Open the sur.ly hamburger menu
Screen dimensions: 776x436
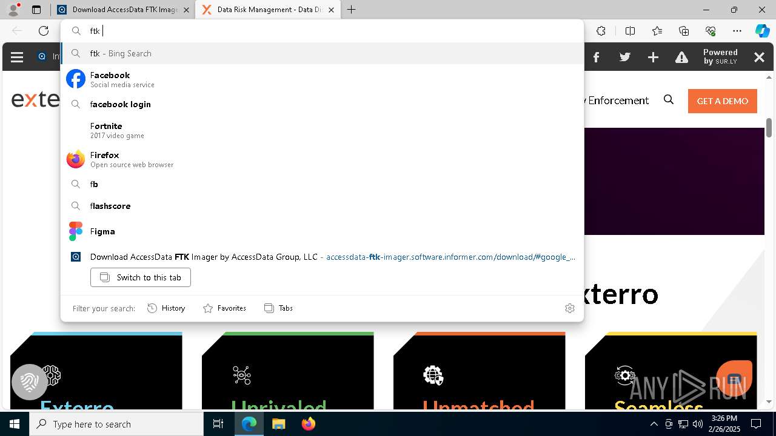tap(17, 57)
